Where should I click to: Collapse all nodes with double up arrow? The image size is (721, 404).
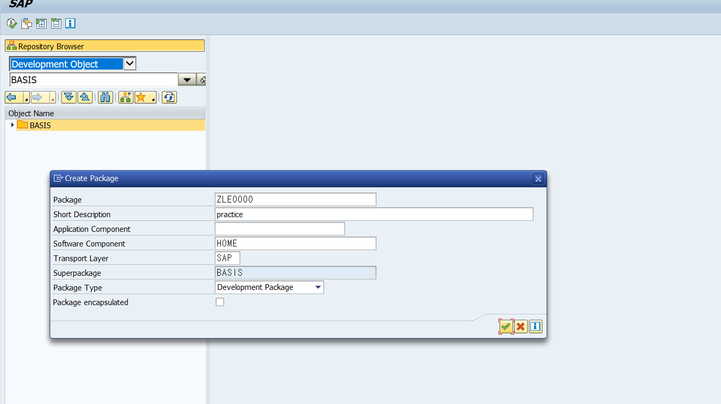(85, 97)
